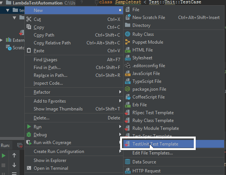Click the Stylesheet CSS icon
The width and height of the screenshot is (226, 175).
(x=128, y=58)
